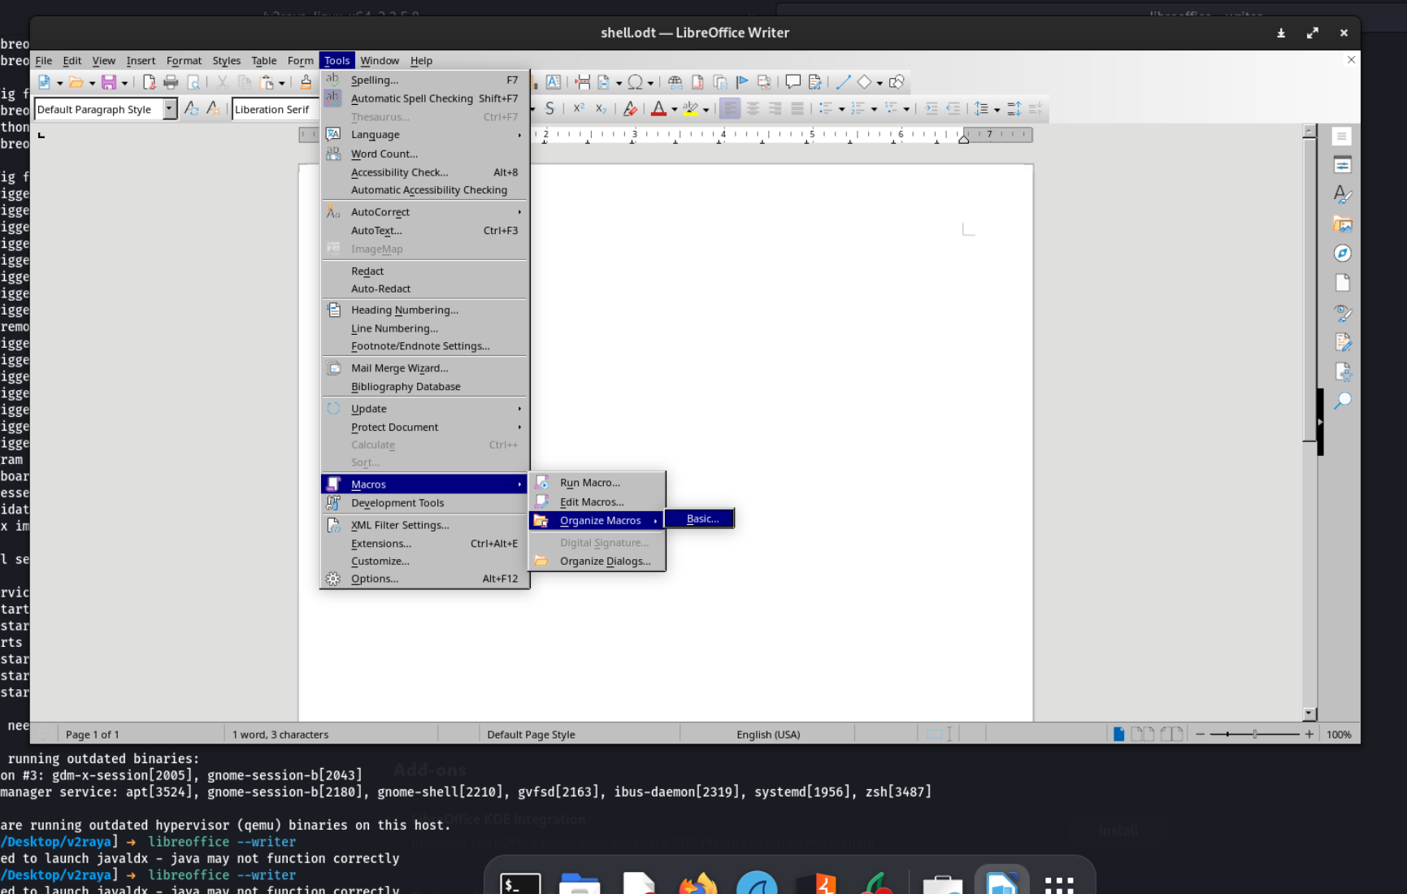Choose Word Count from Tools menu
Viewport: 1407px width, 894px height.
(x=424, y=154)
